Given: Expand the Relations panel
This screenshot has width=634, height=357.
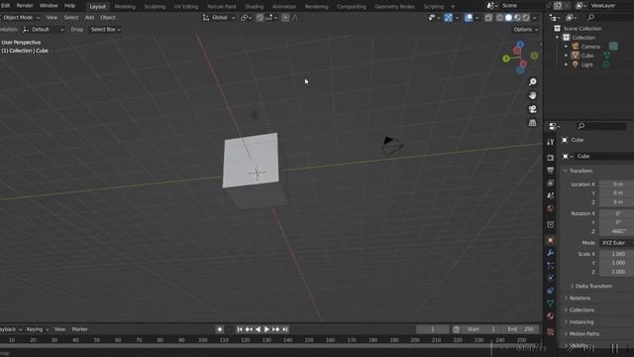Looking at the screenshot, I should (577, 298).
